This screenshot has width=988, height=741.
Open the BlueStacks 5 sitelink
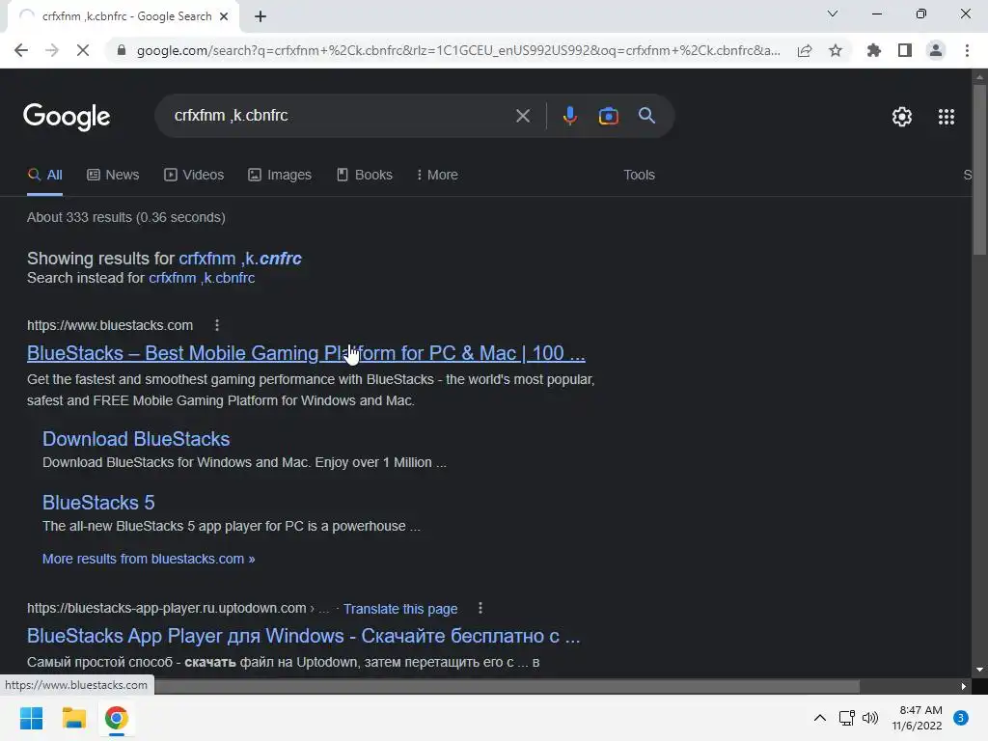pos(98,502)
